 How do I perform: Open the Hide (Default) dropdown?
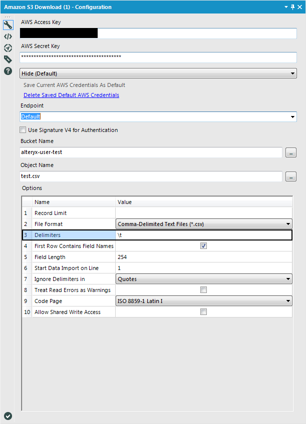(x=158, y=73)
